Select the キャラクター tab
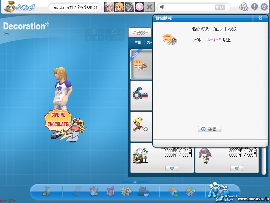The image size is (270, 203). pyautogui.click(x=140, y=32)
